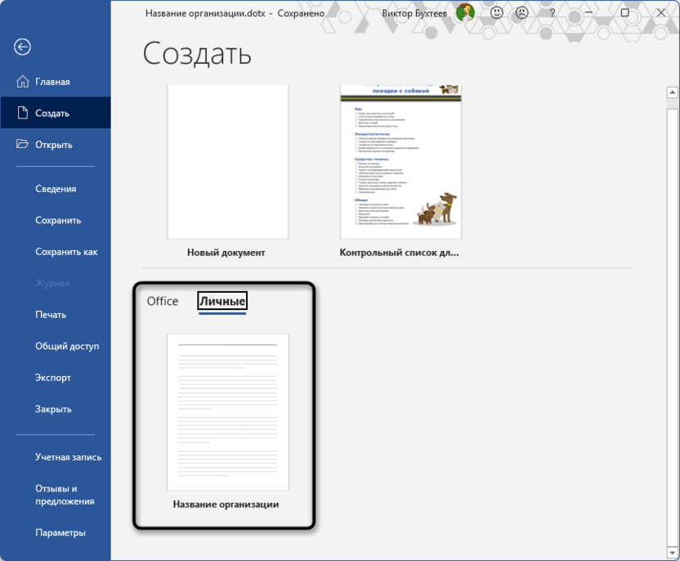The width and height of the screenshot is (680, 561).
Task: Click the back arrow to exit Backstage view
Action: point(22,47)
